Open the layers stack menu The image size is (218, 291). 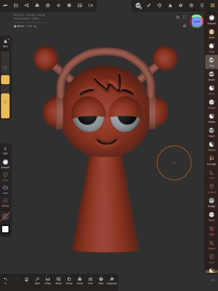(181, 5)
